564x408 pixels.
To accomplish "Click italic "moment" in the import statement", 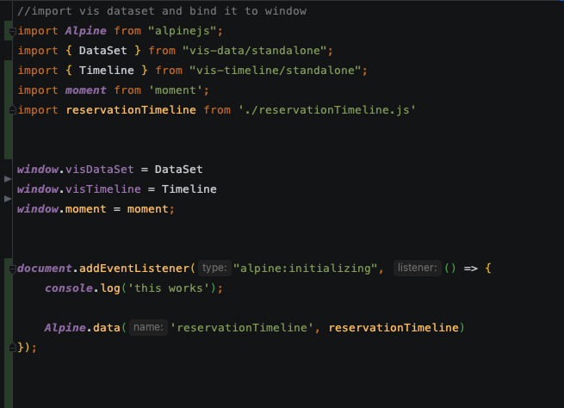I will coord(85,90).
